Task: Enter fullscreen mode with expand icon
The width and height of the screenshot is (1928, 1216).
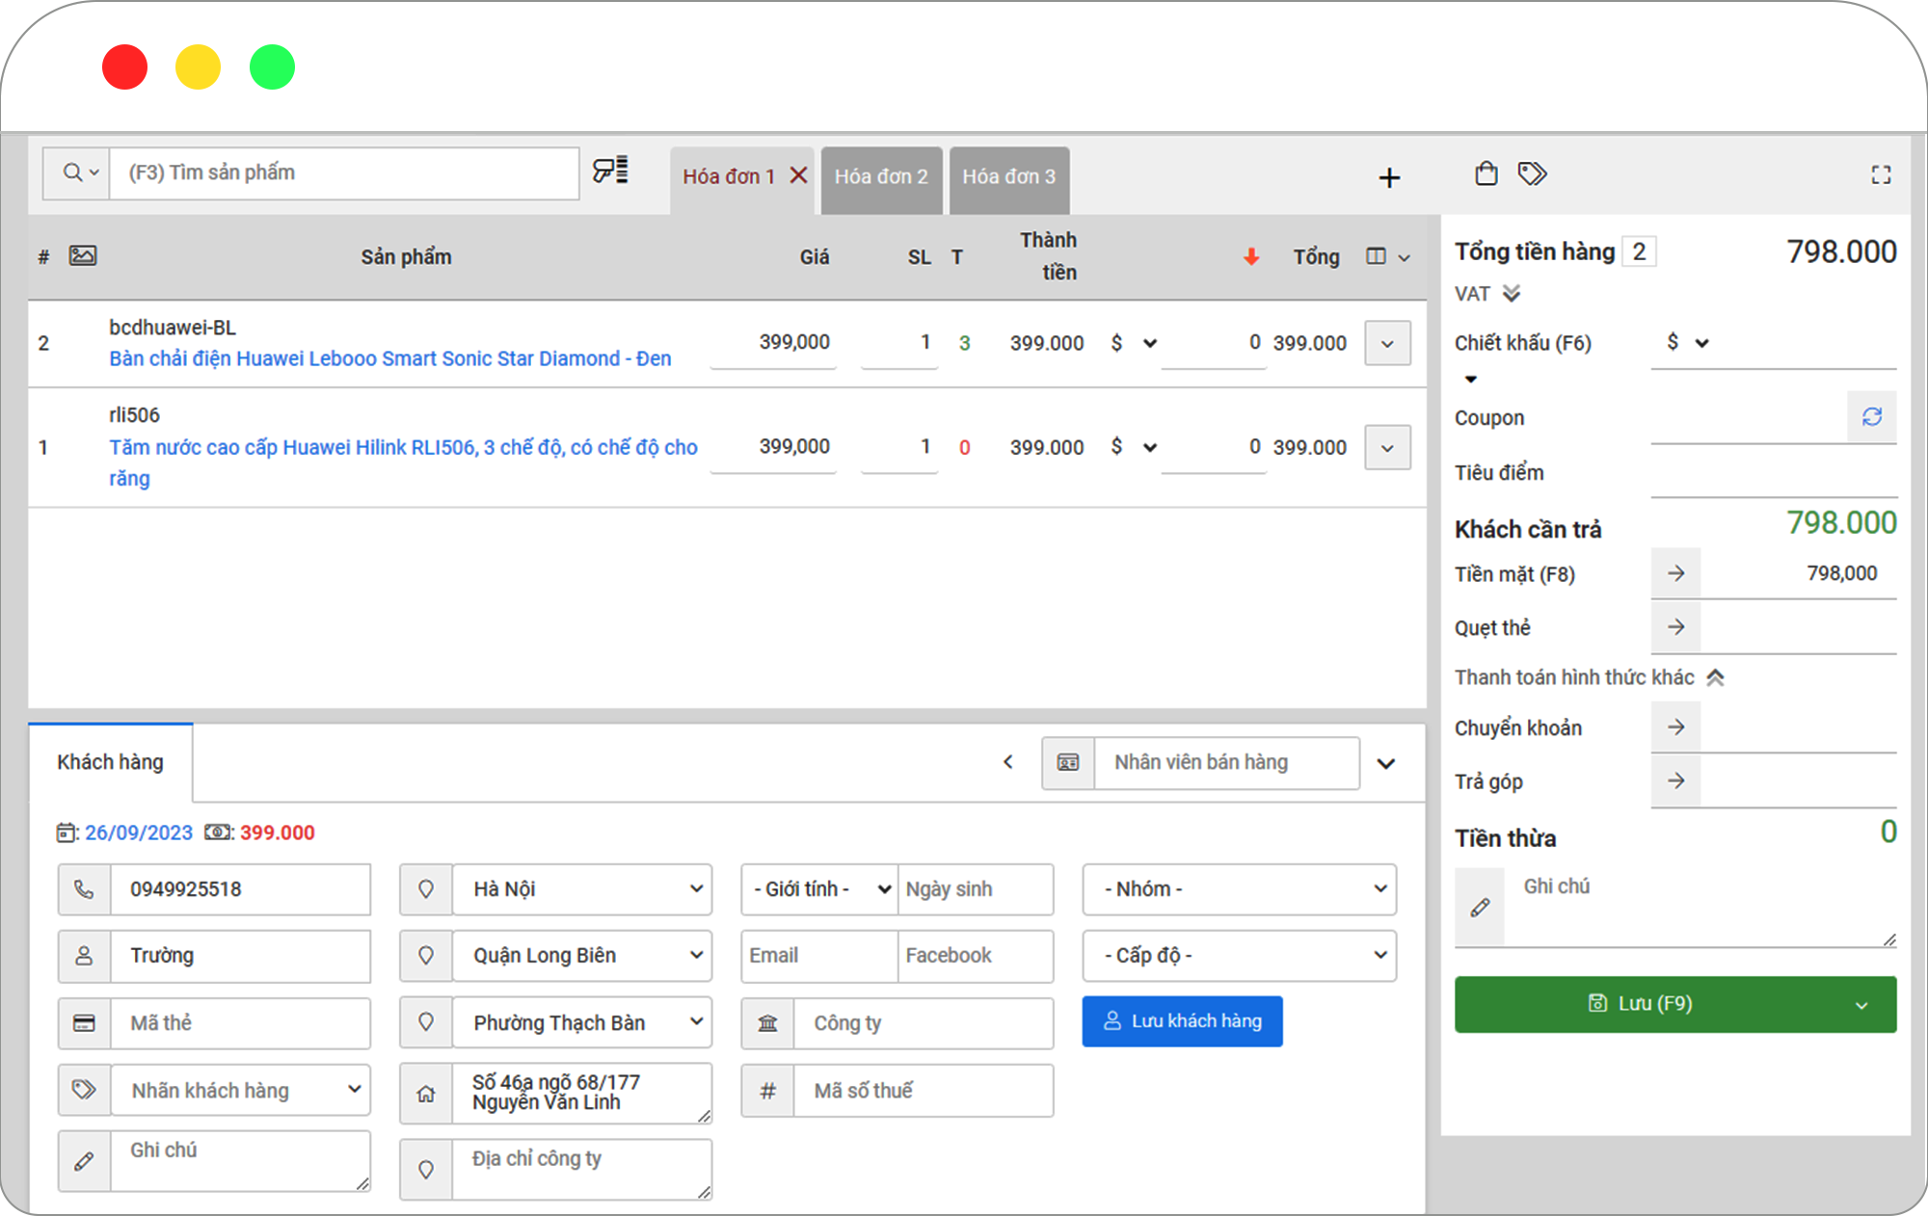Action: click(1881, 174)
